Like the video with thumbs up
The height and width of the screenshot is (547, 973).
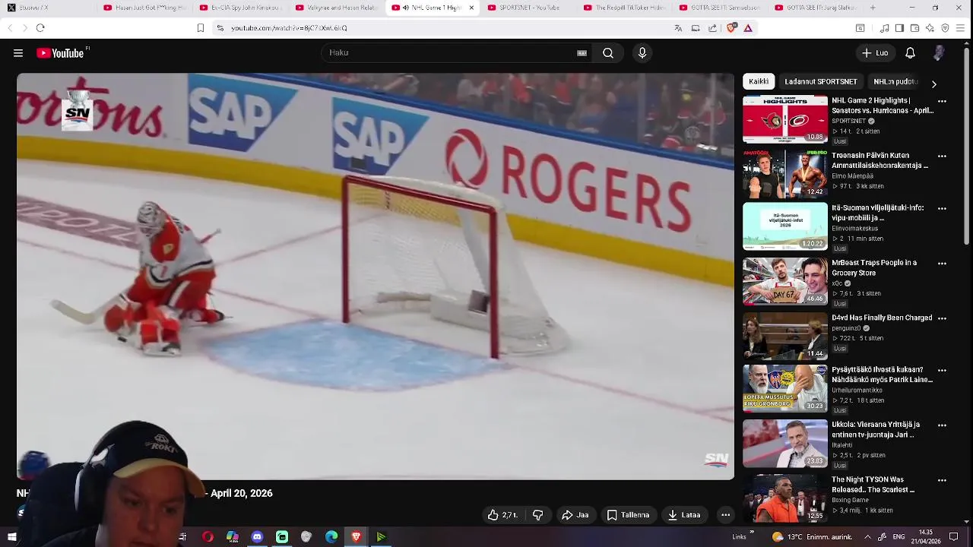502,515
